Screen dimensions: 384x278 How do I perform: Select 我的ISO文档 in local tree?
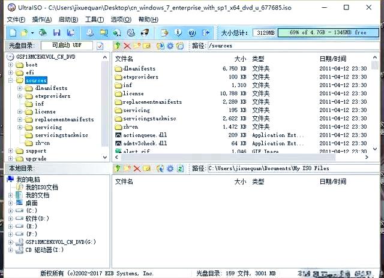(41, 188)
